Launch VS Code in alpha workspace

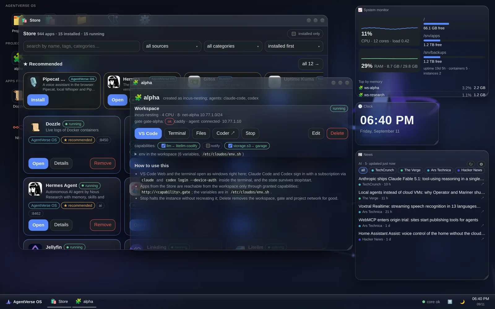coord(148,133)
